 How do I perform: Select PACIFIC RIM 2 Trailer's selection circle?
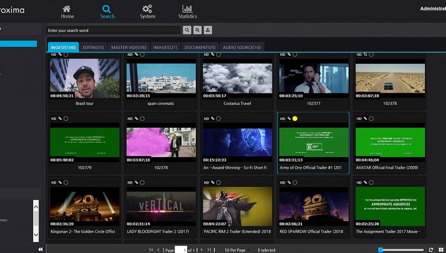point(218,182)
